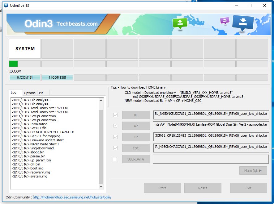The width and height of the screenshot is (274, 204).
Task: Click log line 'Initialzation..'
Action: click(31, 124)
